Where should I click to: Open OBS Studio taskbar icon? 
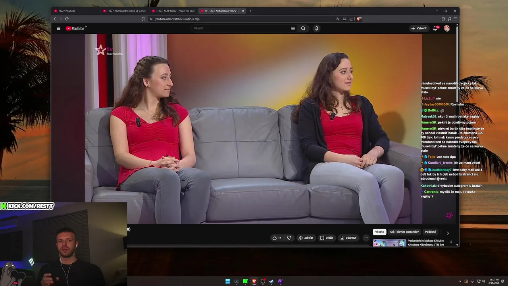[263, 281]
